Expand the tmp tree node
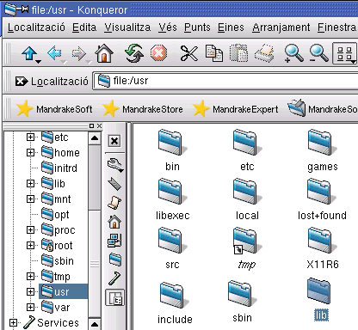358x330 pixels. 30,276
